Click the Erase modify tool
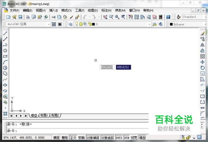The height and width of the screenshot is (142, 208). pos(202,33)
